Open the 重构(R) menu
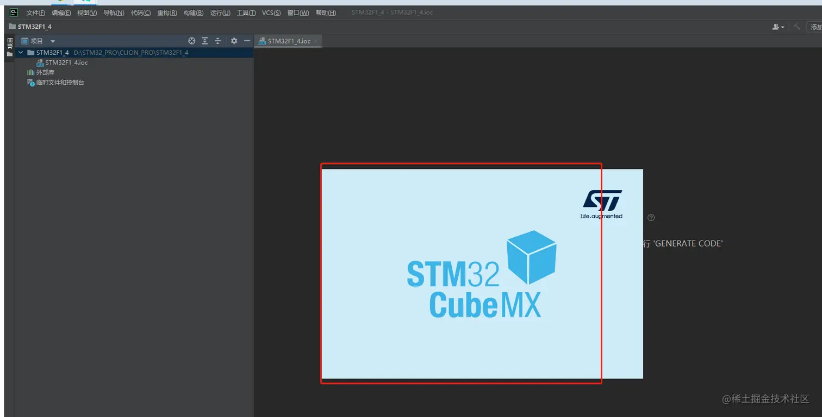The height and width of the screenshot is (417, 822). coord(167,13)
